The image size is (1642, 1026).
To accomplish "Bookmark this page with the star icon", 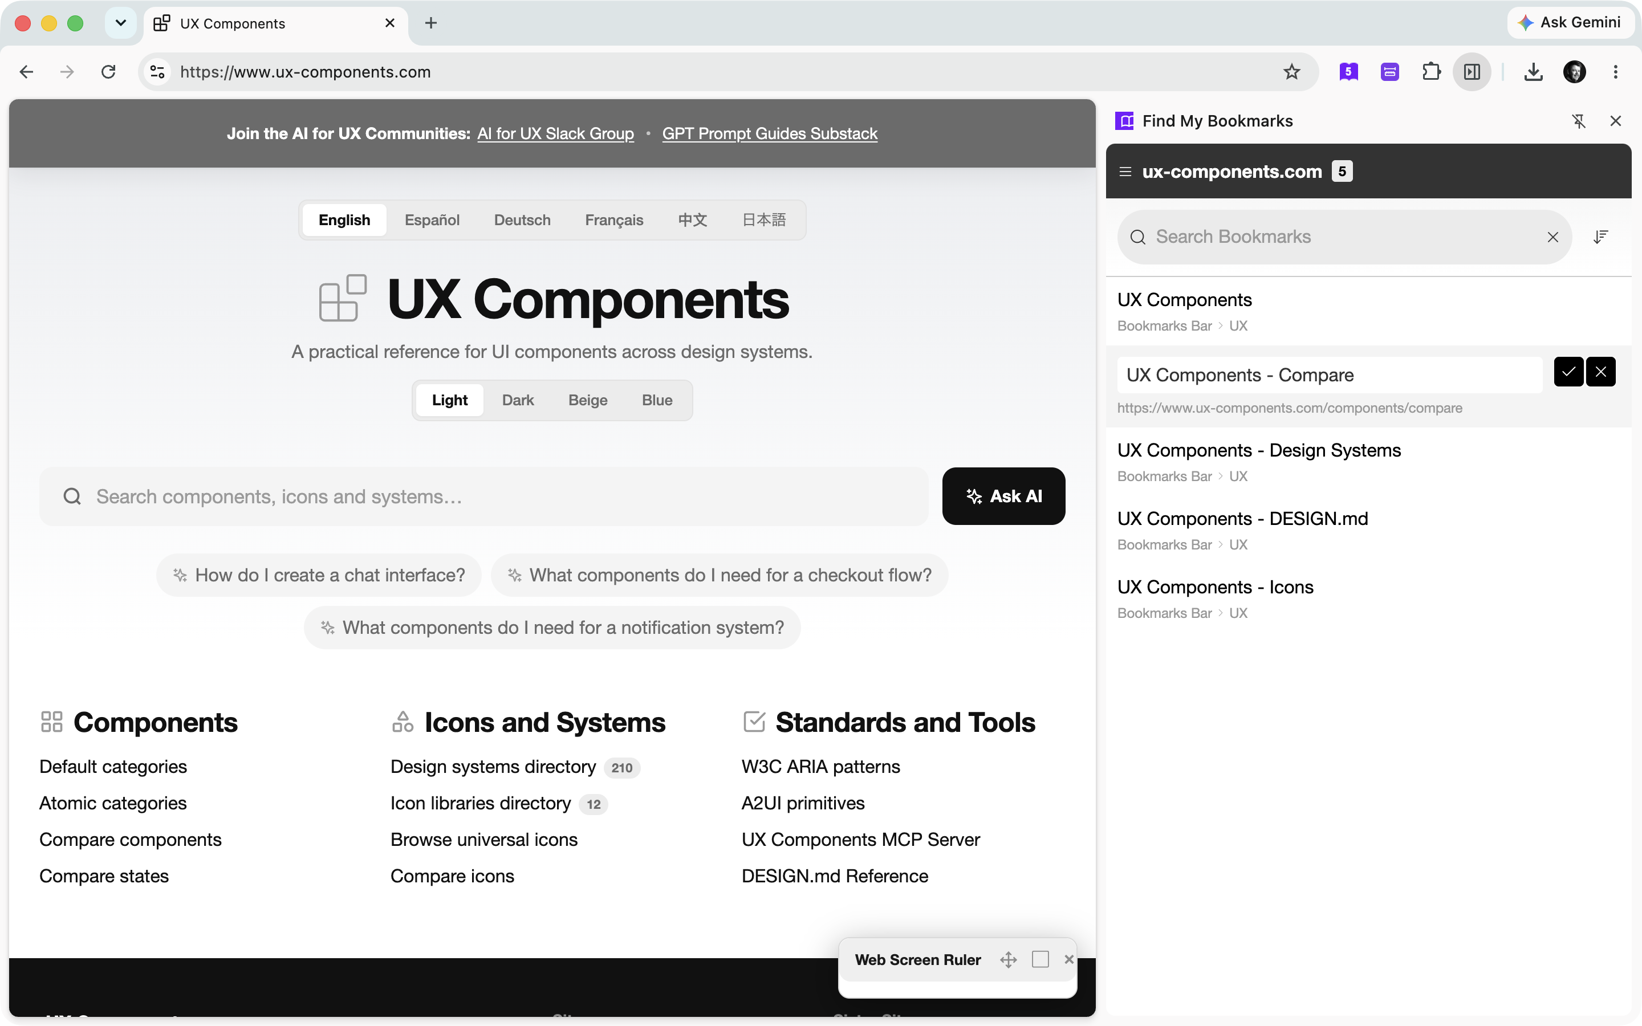I will 1291,72.
